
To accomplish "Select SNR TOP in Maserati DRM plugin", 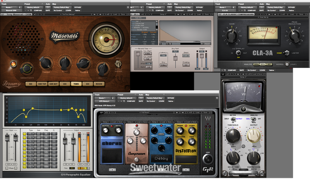I will (x=42, y=84).
